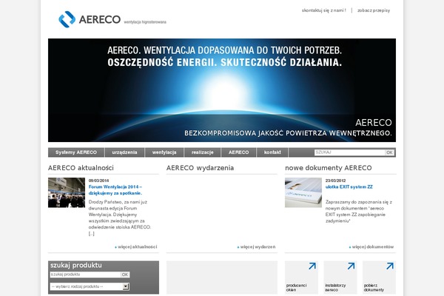Open the 'wybierz rodzaj produktu' dropdown
This screenshot has height=296, width=444.
click(90, 286)
